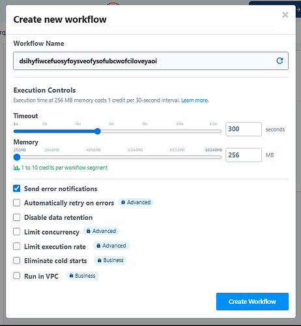Click '1 to 10 credits per workflow segment' text

[64, 168]
